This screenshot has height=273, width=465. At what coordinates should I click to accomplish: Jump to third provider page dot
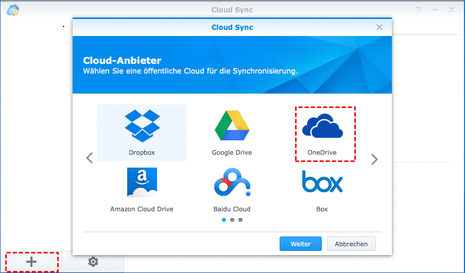coord(240,220)
